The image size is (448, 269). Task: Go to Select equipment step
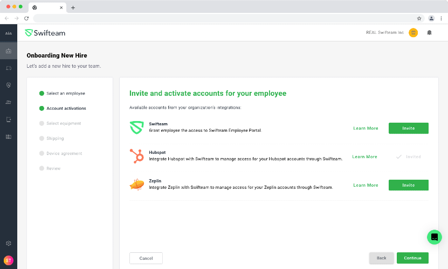coord(60,123)
